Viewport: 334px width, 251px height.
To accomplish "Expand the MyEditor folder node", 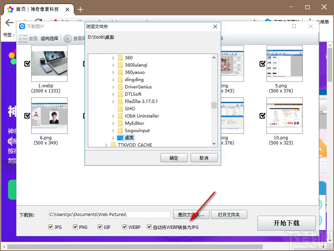I will point(113,123).
